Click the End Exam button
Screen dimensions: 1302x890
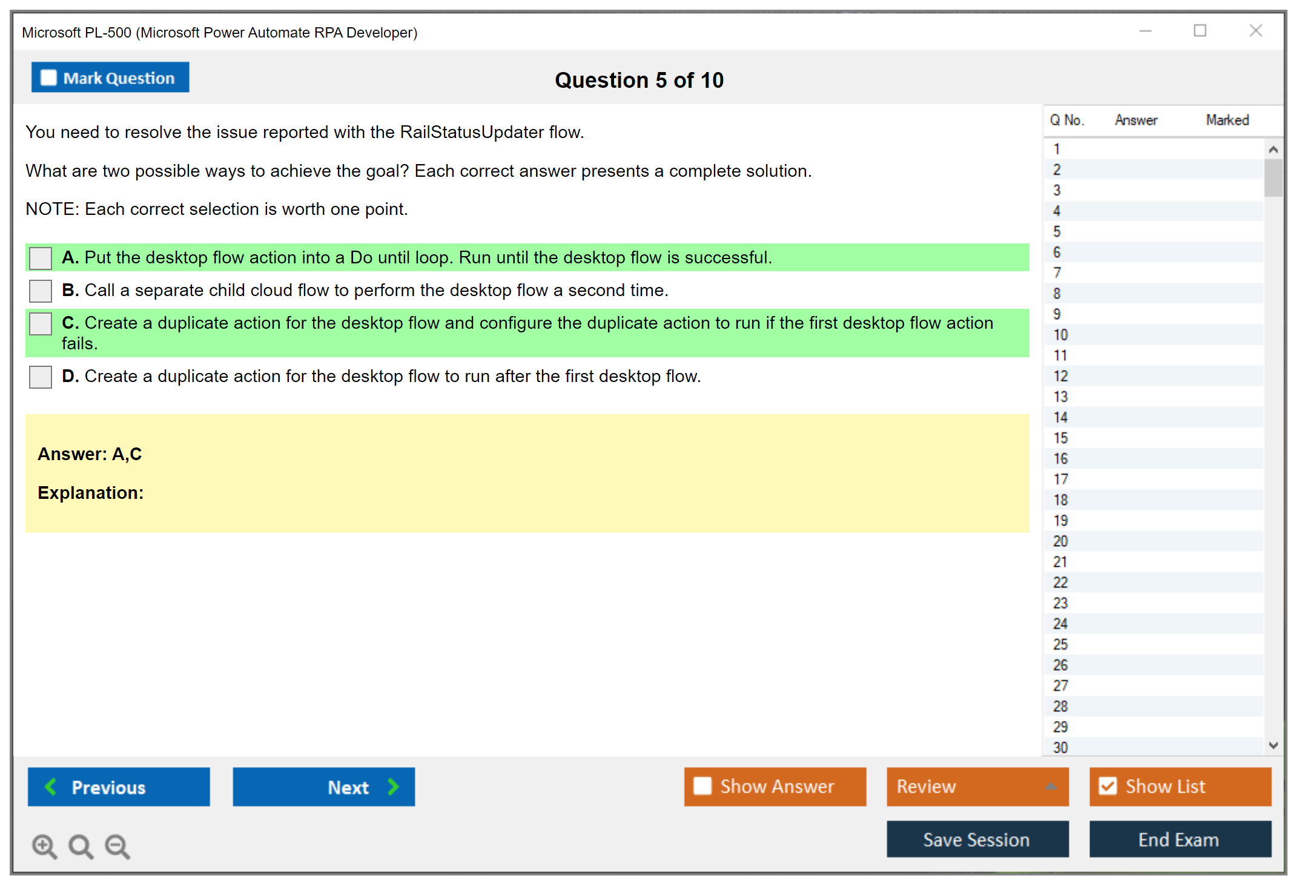[1179, 840]
